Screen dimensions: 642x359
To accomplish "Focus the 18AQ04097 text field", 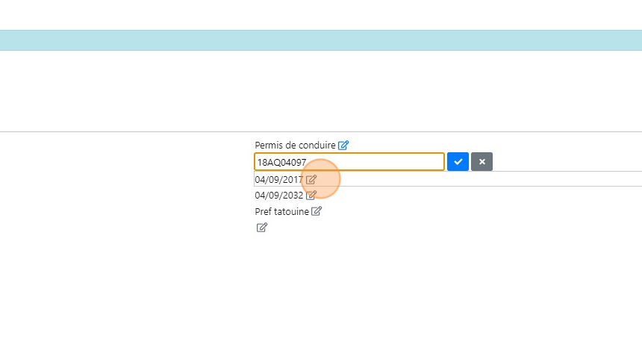I will pyautogui.click(x=349, y=162).
